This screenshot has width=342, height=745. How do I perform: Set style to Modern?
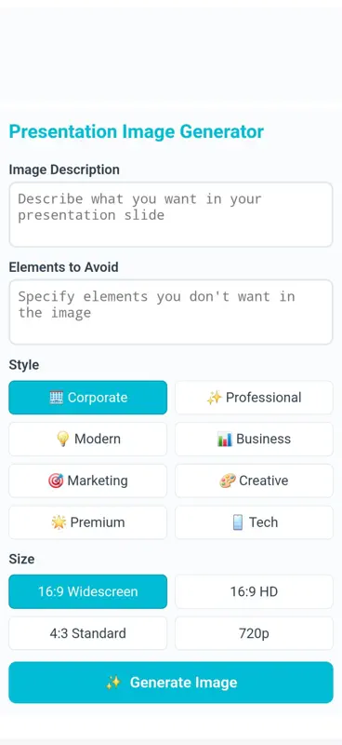click(87, 439)
